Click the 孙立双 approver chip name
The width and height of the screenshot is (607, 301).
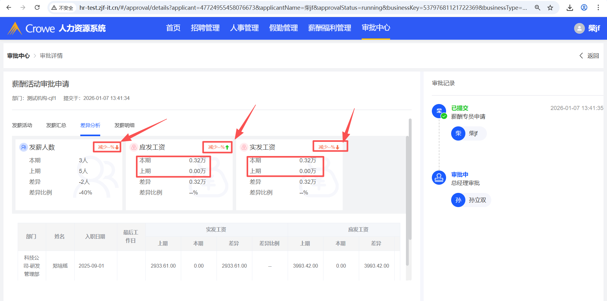[477, 200]
